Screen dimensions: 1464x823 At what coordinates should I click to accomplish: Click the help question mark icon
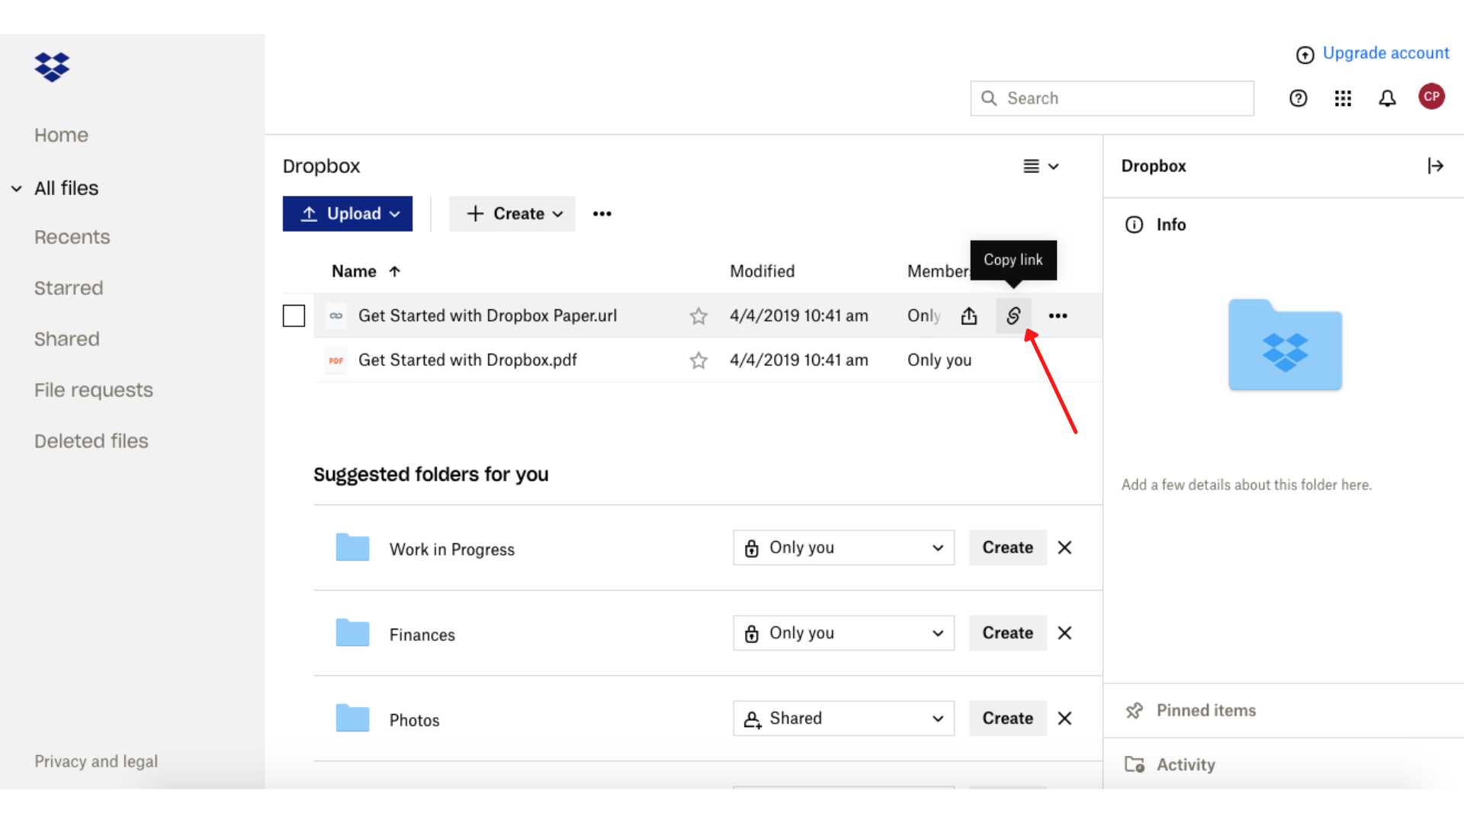(1298, 98)
